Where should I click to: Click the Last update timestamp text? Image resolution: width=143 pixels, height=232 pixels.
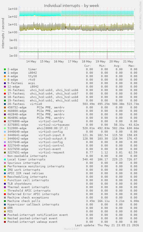(107, 225)
